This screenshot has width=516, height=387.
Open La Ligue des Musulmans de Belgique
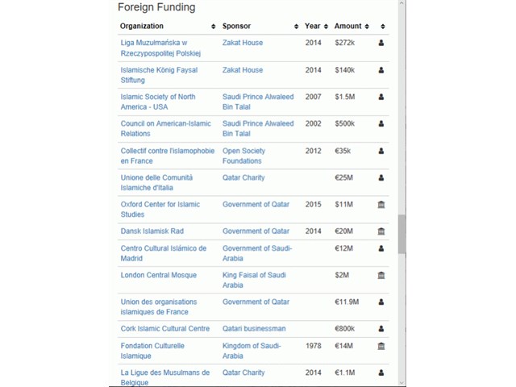click(164, 377)
